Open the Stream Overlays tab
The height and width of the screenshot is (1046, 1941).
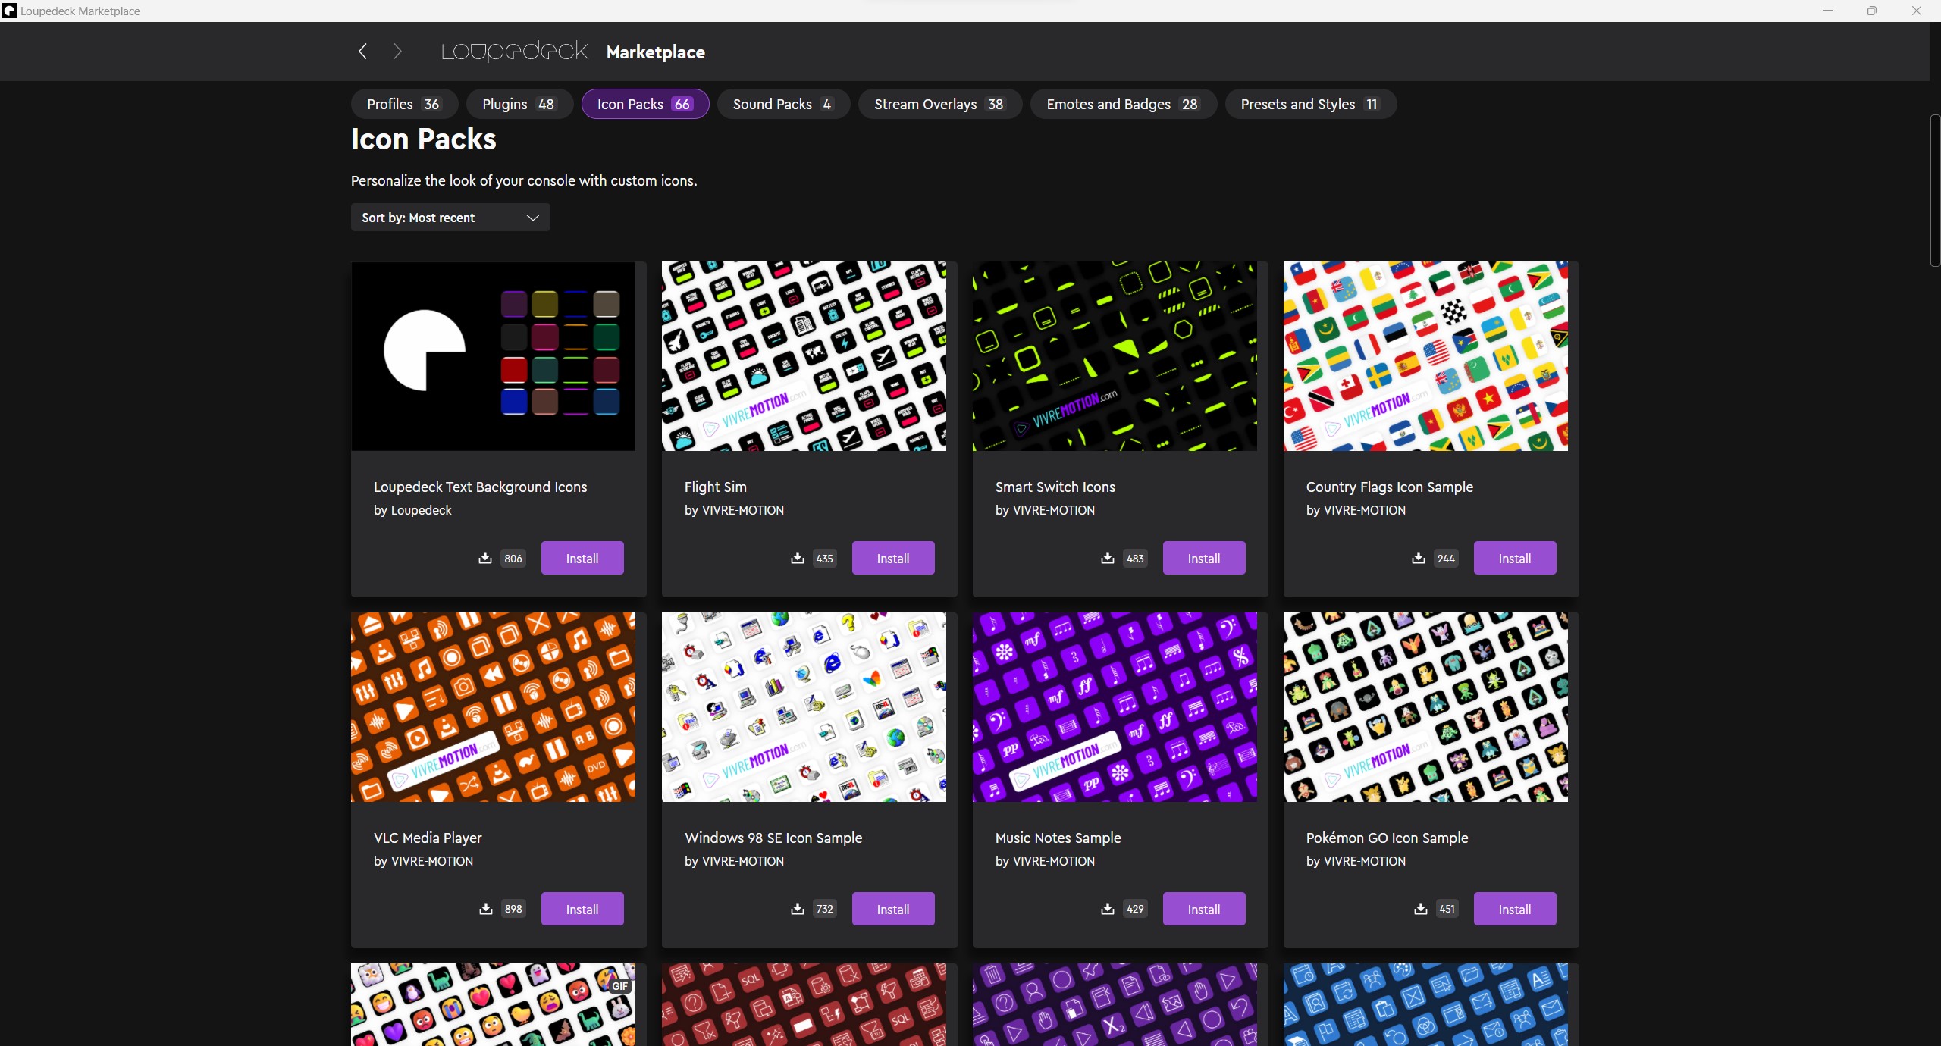pyautogui.click(x=940, y=104)
